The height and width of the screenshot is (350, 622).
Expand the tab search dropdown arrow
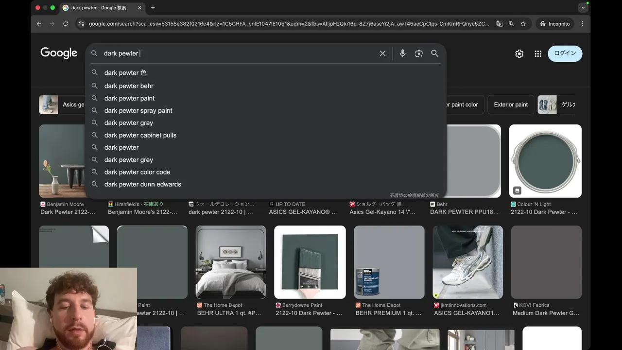(x=583, y=8)
